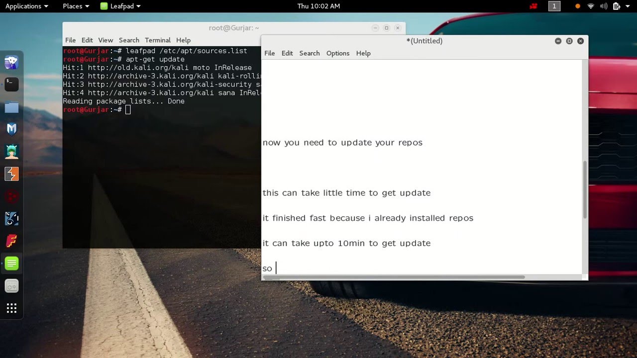Click line 'it finished fast because i already installed repos'

[368, 218]
